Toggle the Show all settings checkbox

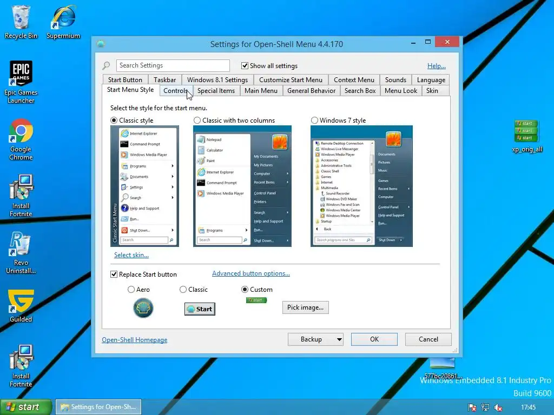(245, 65)
